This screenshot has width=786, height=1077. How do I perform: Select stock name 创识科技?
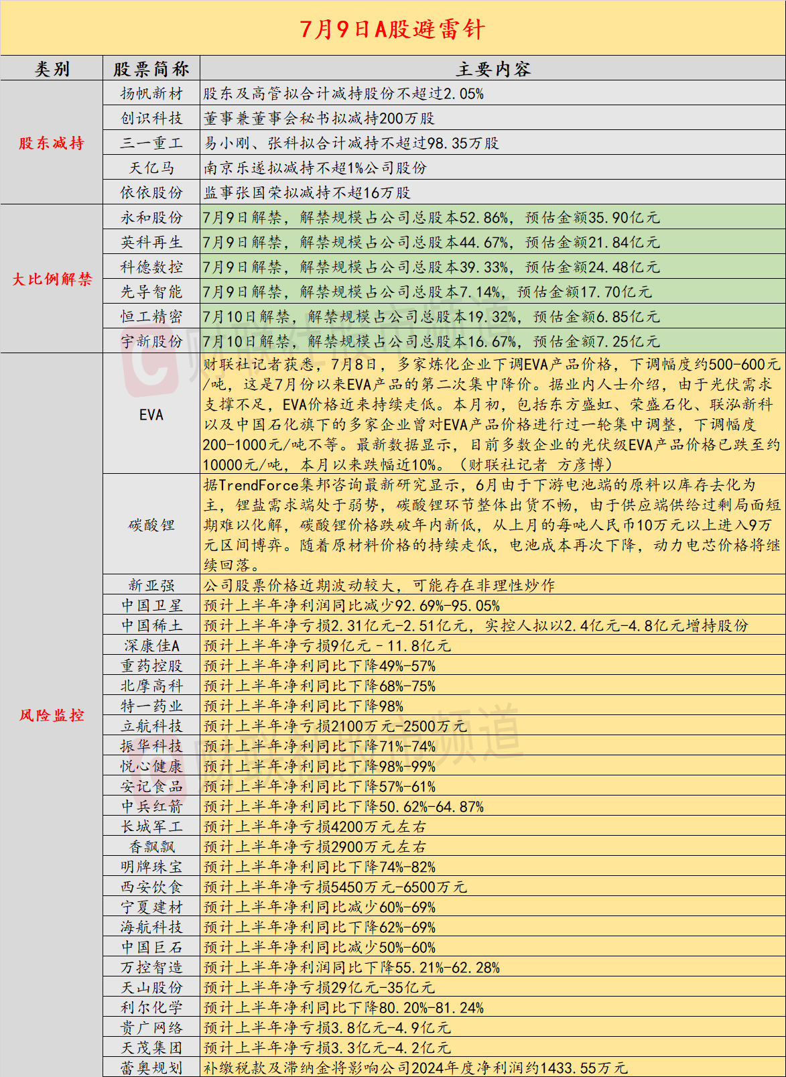click(x=151, y=119)
